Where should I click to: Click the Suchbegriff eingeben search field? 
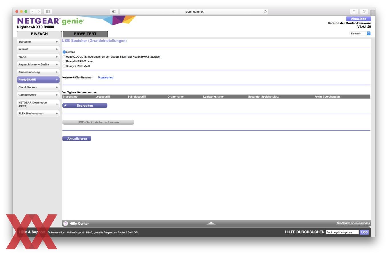(342, 232)
